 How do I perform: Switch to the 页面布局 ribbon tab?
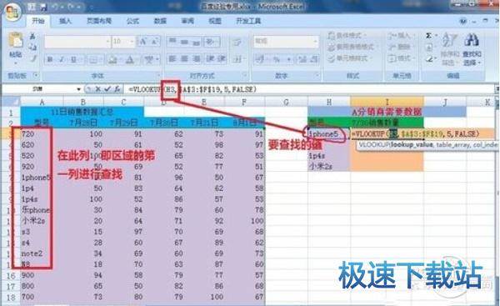[99, 21]
